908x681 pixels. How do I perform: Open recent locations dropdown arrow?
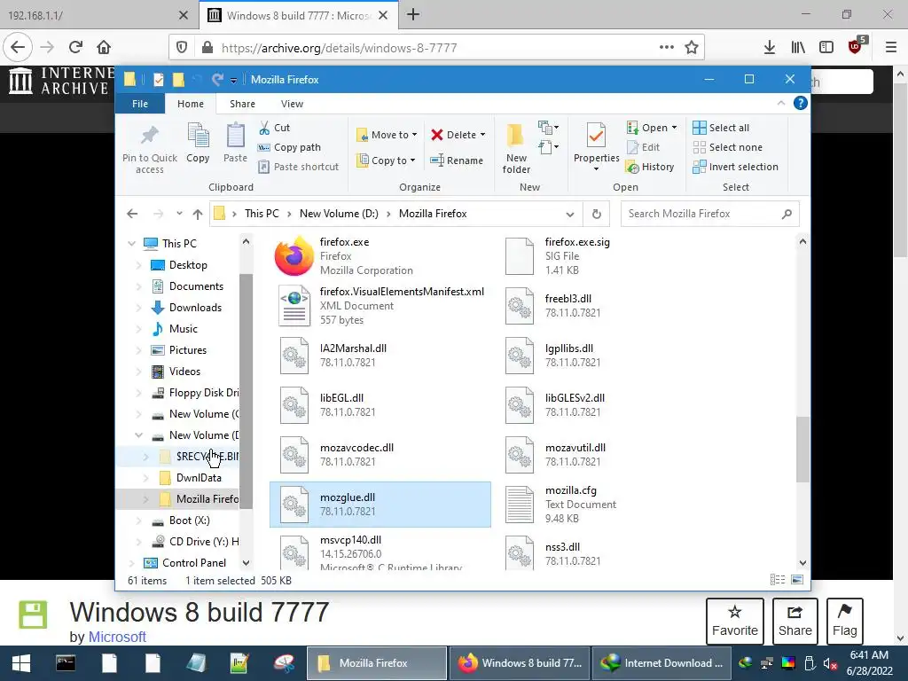pos(179,214)
